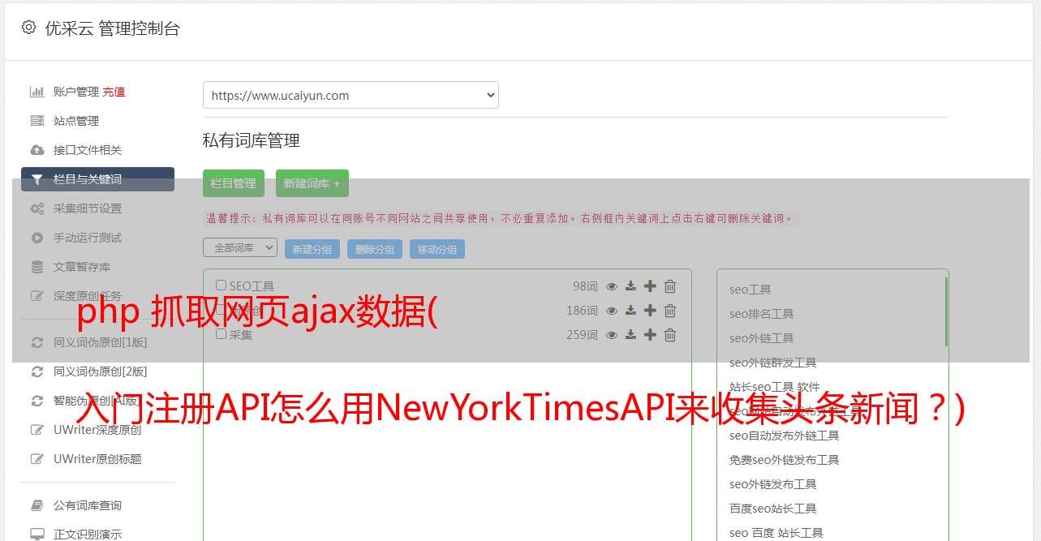Screen dimensions: 1041x541
Task: Click the trash icon on the 186词 row
Action: [x=670, y=311]
